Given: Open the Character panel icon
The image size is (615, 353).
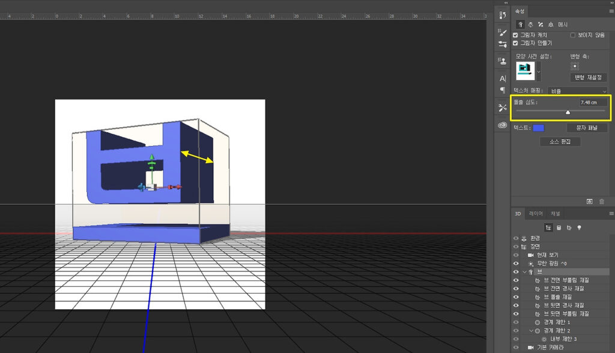Looking at the screenshot, I should [x=503, y=79].
